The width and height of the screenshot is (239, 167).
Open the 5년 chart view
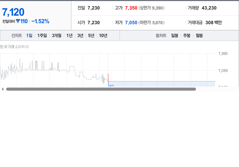pos(91,35)
